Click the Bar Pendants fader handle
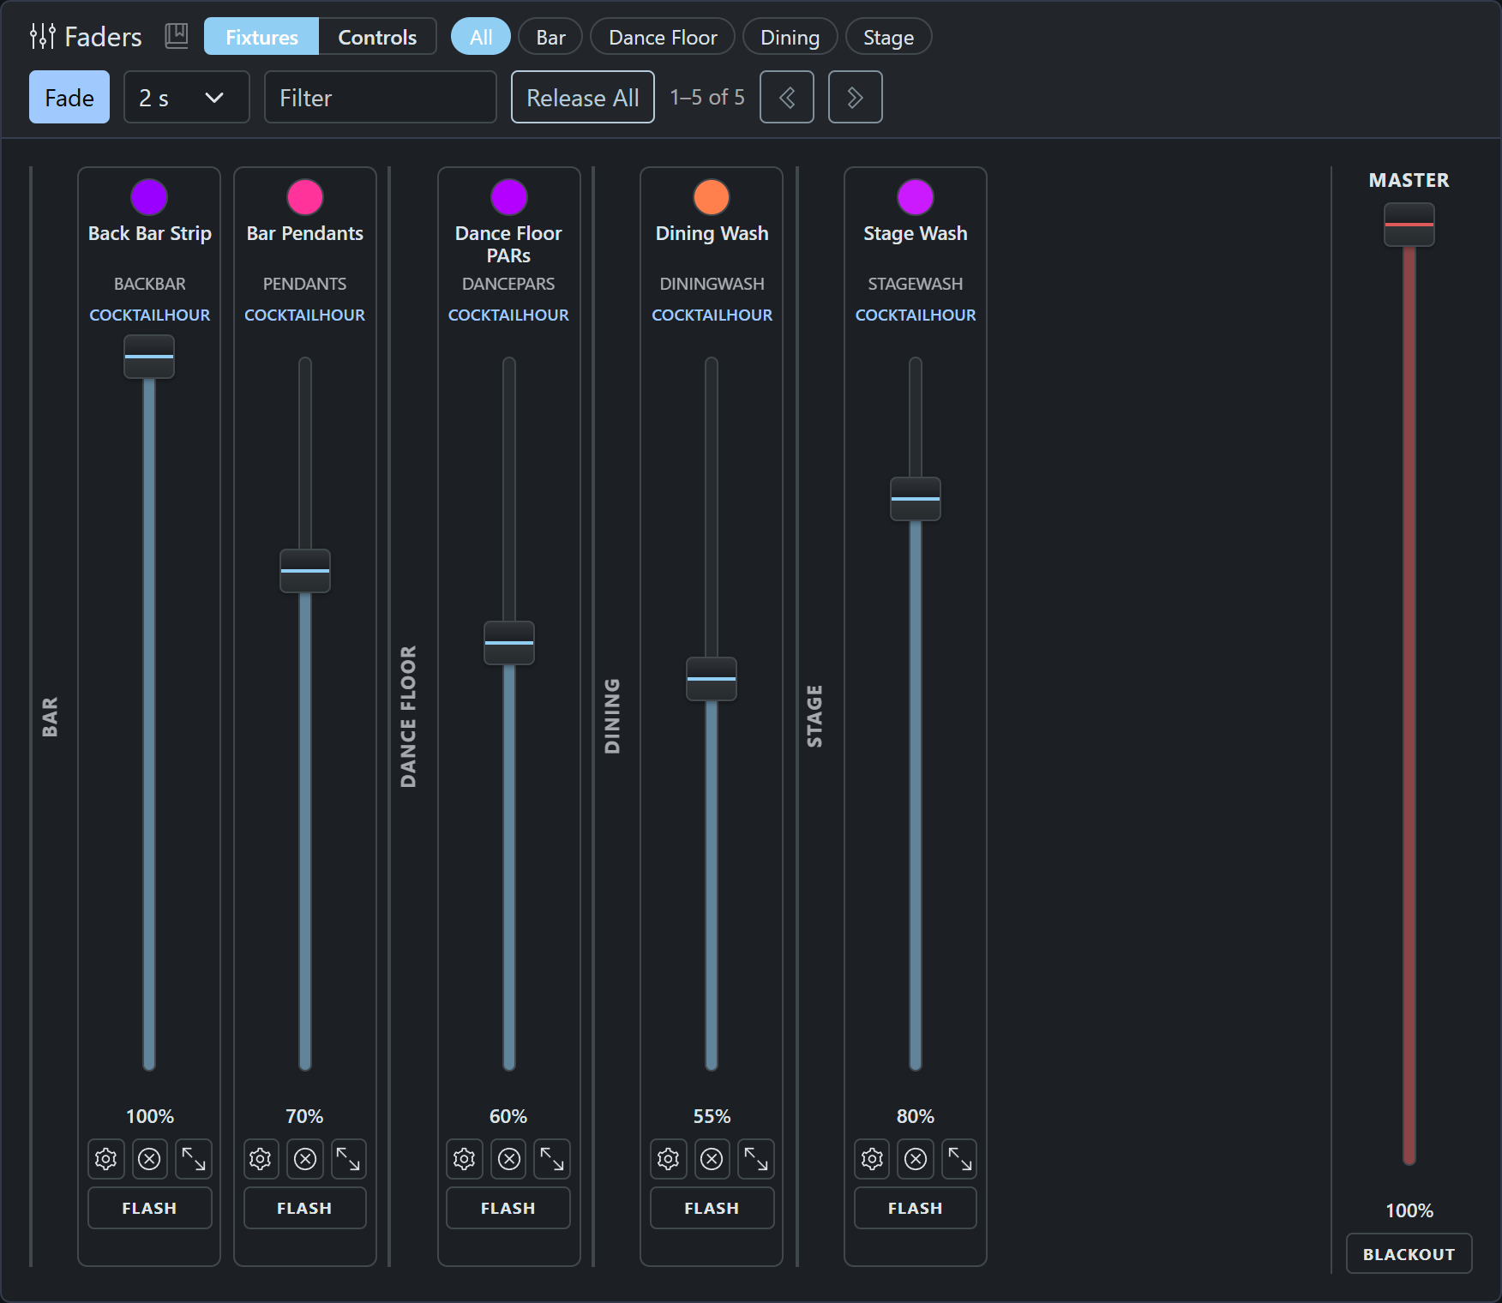Viewport: 1502px width, 1303px height. click(305, 571)
